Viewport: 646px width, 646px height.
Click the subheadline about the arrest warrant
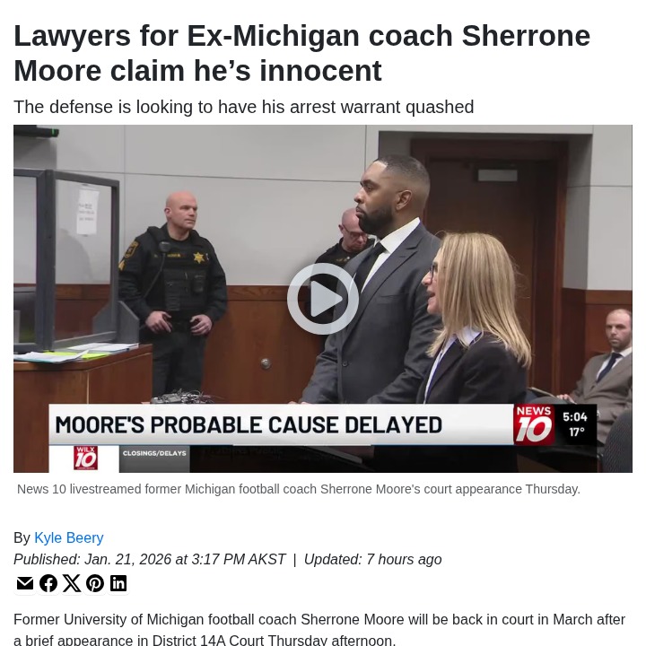coord(243,107)
